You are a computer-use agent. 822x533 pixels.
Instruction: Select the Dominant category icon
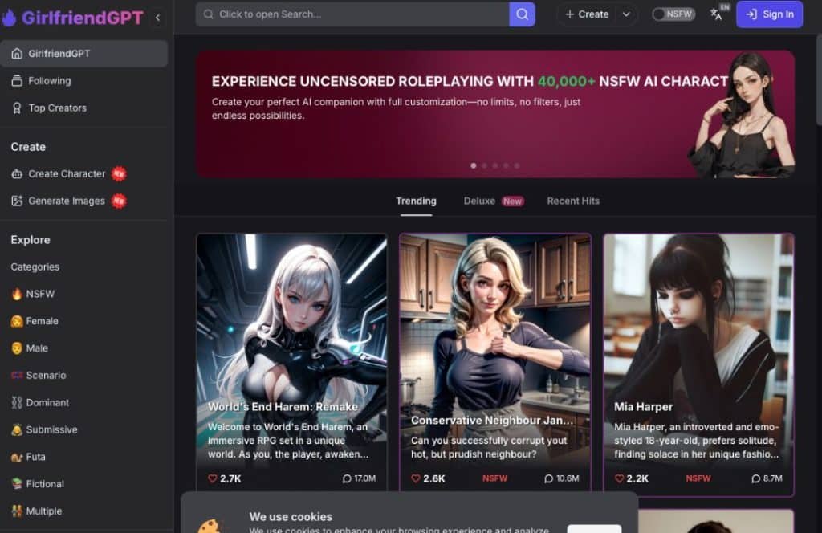click(x=17, y=402)
